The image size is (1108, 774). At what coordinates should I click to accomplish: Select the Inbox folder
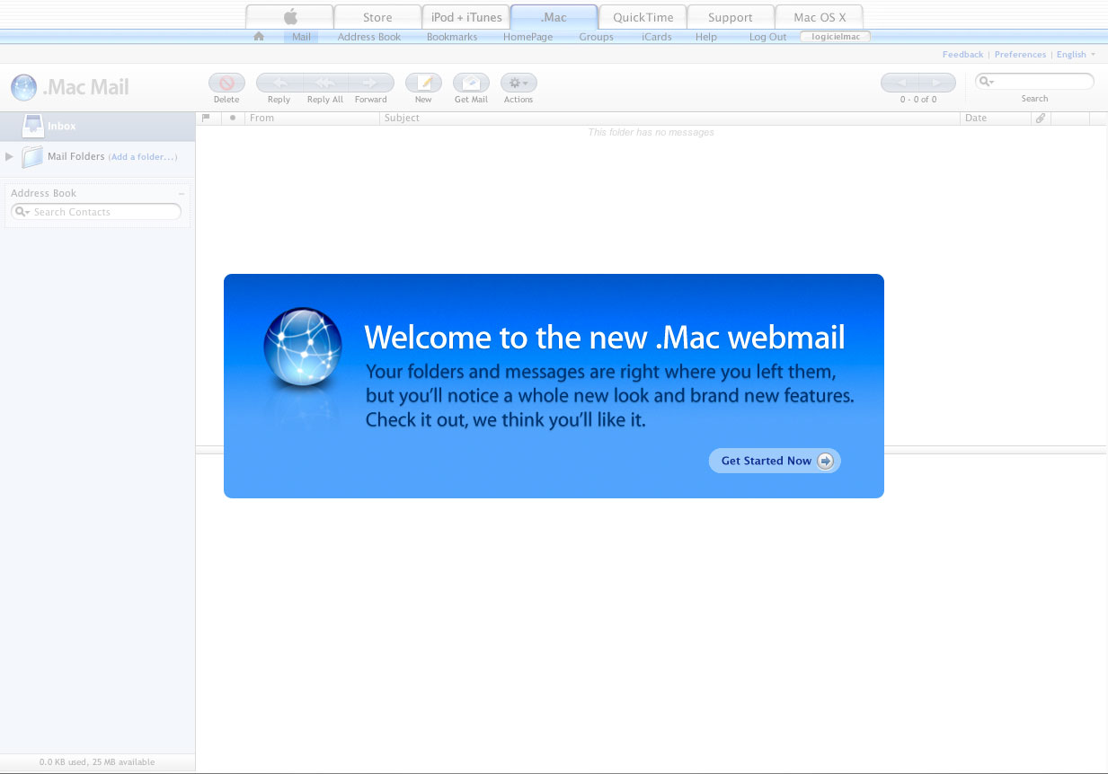click(x=98, y=127)
